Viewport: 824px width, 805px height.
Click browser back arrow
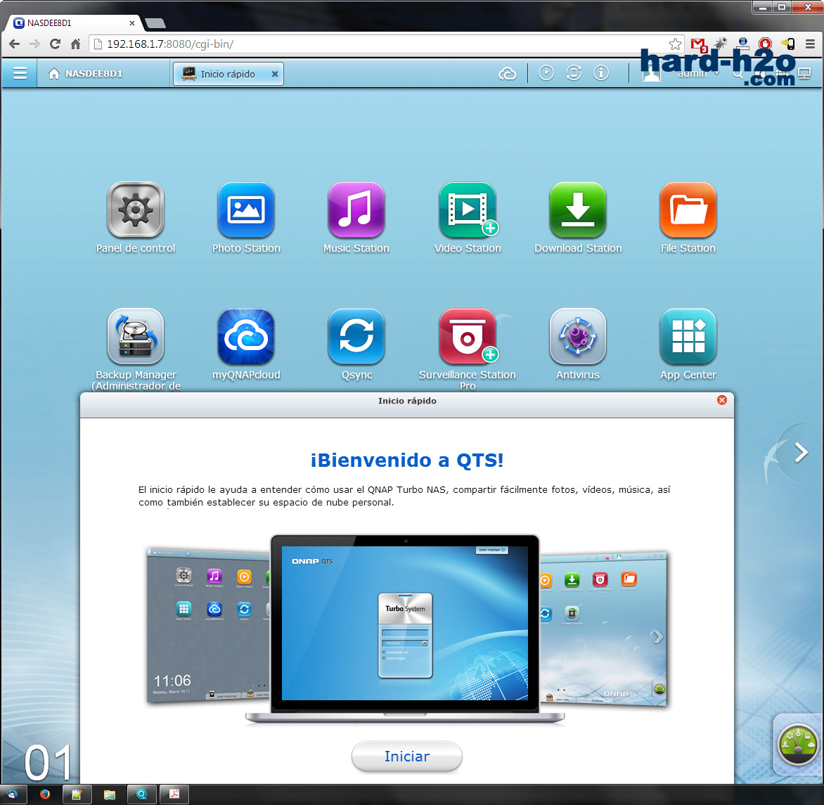(15, 44)
